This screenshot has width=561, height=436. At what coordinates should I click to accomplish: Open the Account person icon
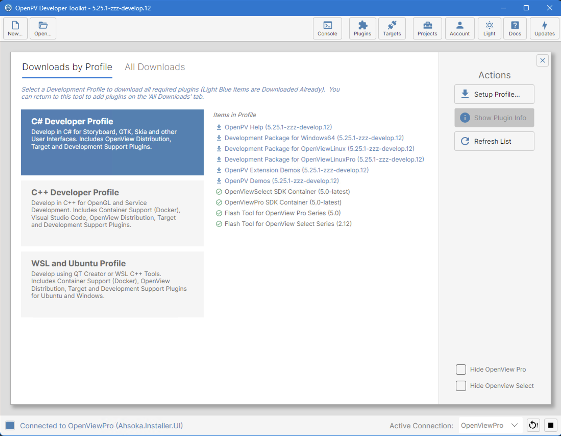click(x=460, y=28)
